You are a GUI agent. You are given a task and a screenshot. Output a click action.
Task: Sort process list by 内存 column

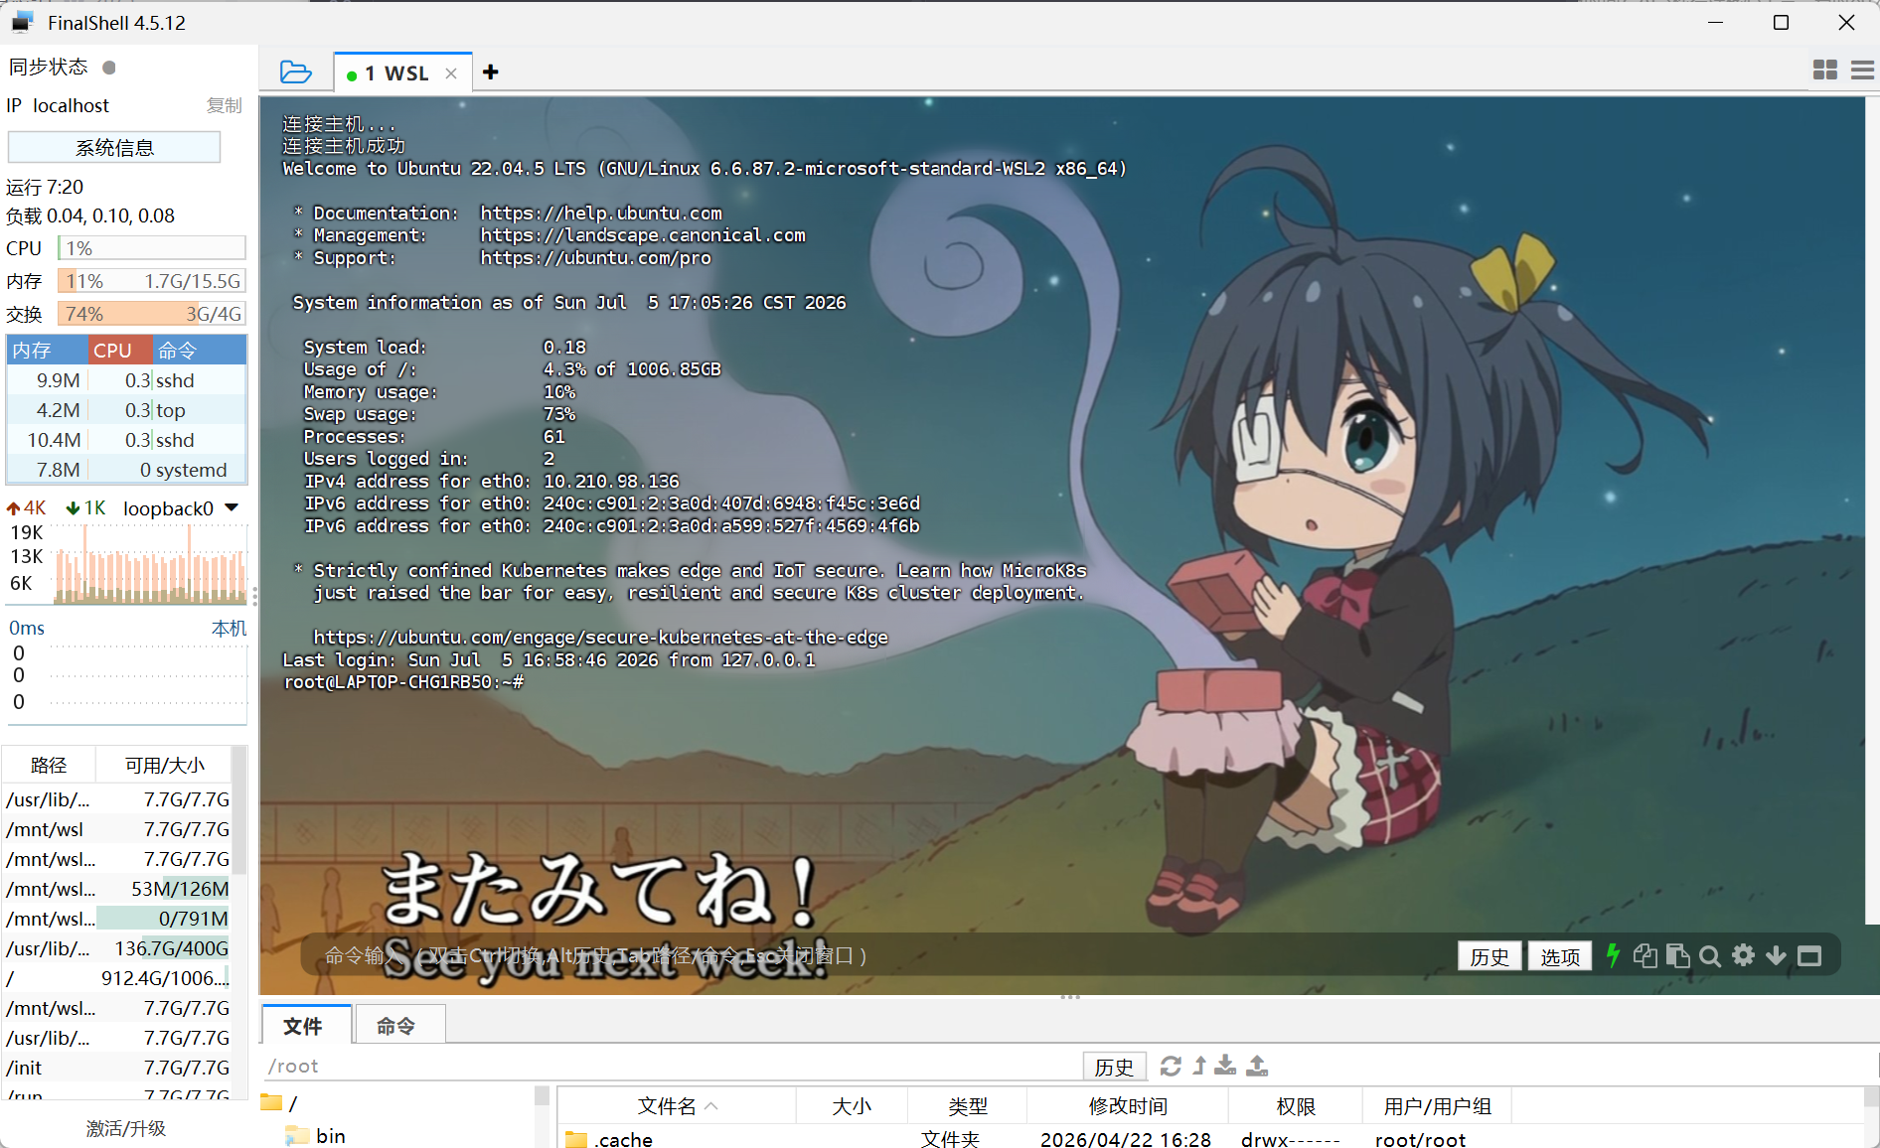[47, 351]
